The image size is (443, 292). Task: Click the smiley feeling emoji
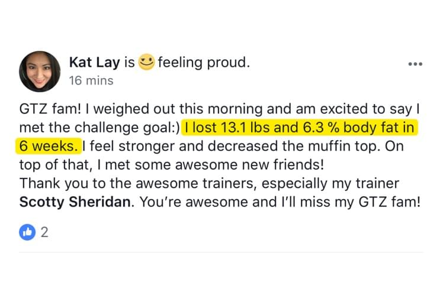146,62
